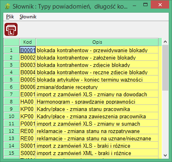The width and height of the screenshot is (172, 162).
Task: Click the vertical scrollbar thumb
Action: [x=165, y=68]
